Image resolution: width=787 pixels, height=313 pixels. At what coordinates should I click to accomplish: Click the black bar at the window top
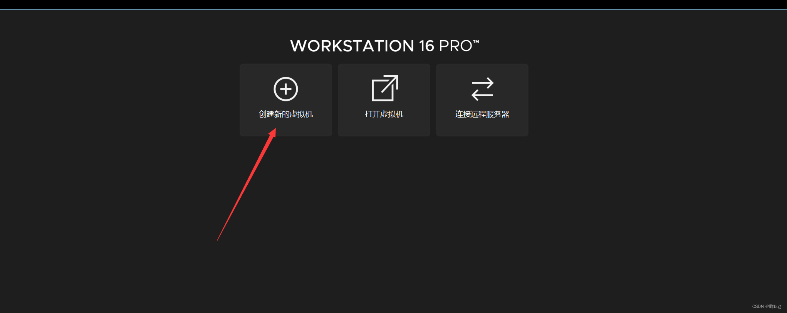[x=393, y=5]
